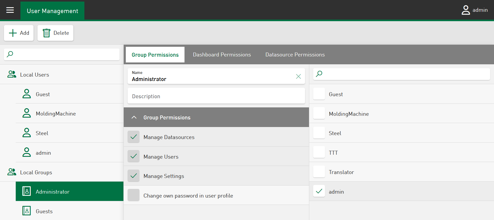Screen dimensions: 494x220
Task: Toggle the Manage Users checkbox
Action: [134, 157]
